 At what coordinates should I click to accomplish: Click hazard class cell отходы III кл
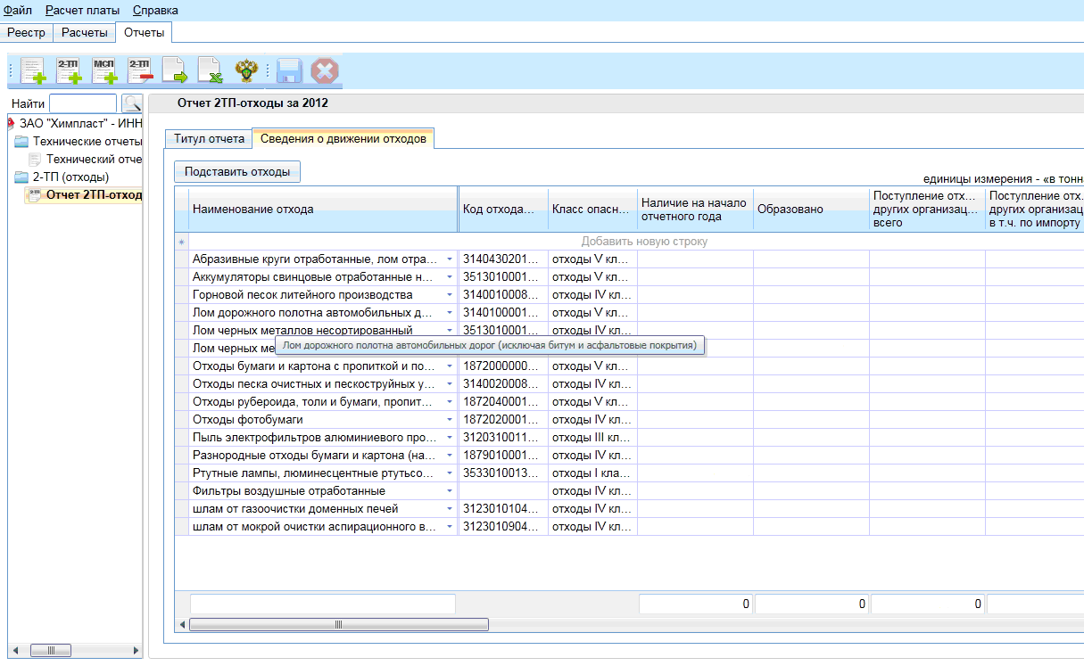click(592, 438)
